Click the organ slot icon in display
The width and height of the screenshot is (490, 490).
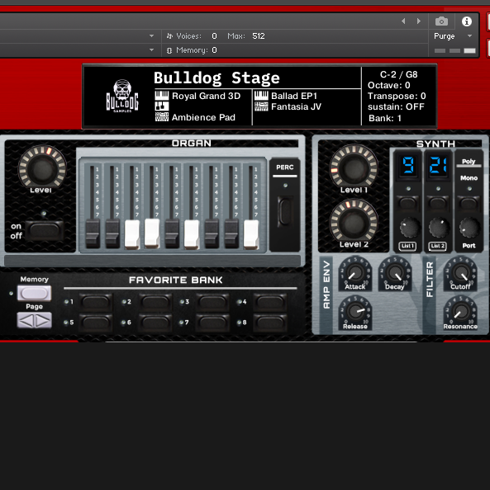[x=162, y=106]
